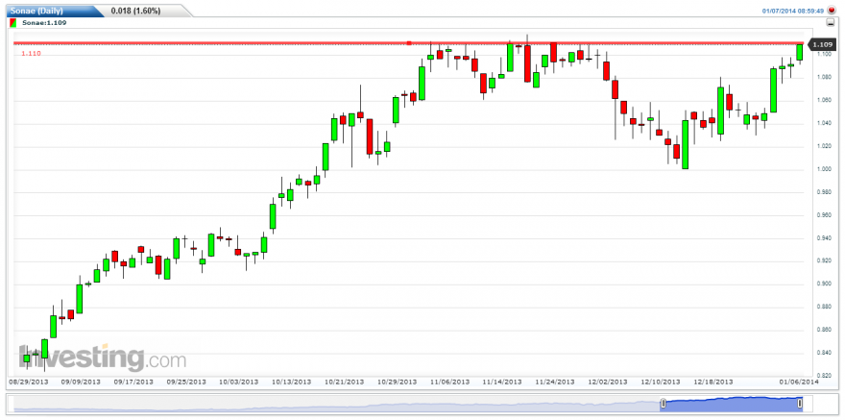This screenshot has height=420, width=845.
Task: Click the 01/06/2014 date axis label
Action: 800,382
